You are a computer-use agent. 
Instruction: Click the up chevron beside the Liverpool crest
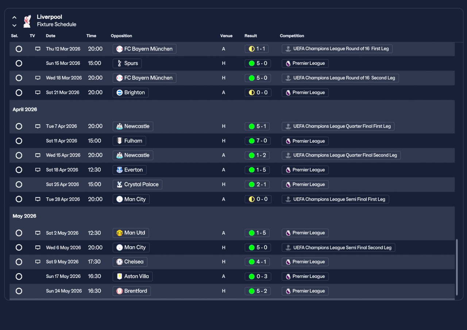14,17
